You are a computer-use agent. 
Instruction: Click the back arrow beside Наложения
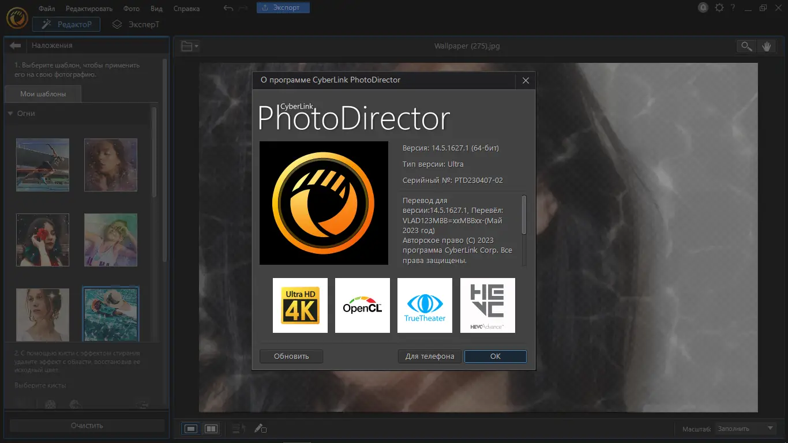(x=16, y=46)
